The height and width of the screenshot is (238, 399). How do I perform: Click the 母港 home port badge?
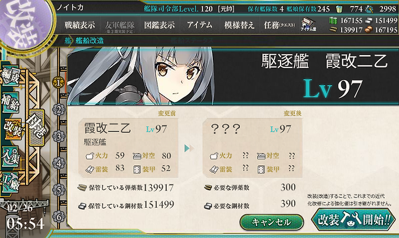(37, 128)
